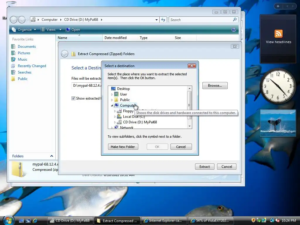Open Documents favorite link
Image resolution: width=300 pixels, height=225 pixels.
tap(27, 47)
